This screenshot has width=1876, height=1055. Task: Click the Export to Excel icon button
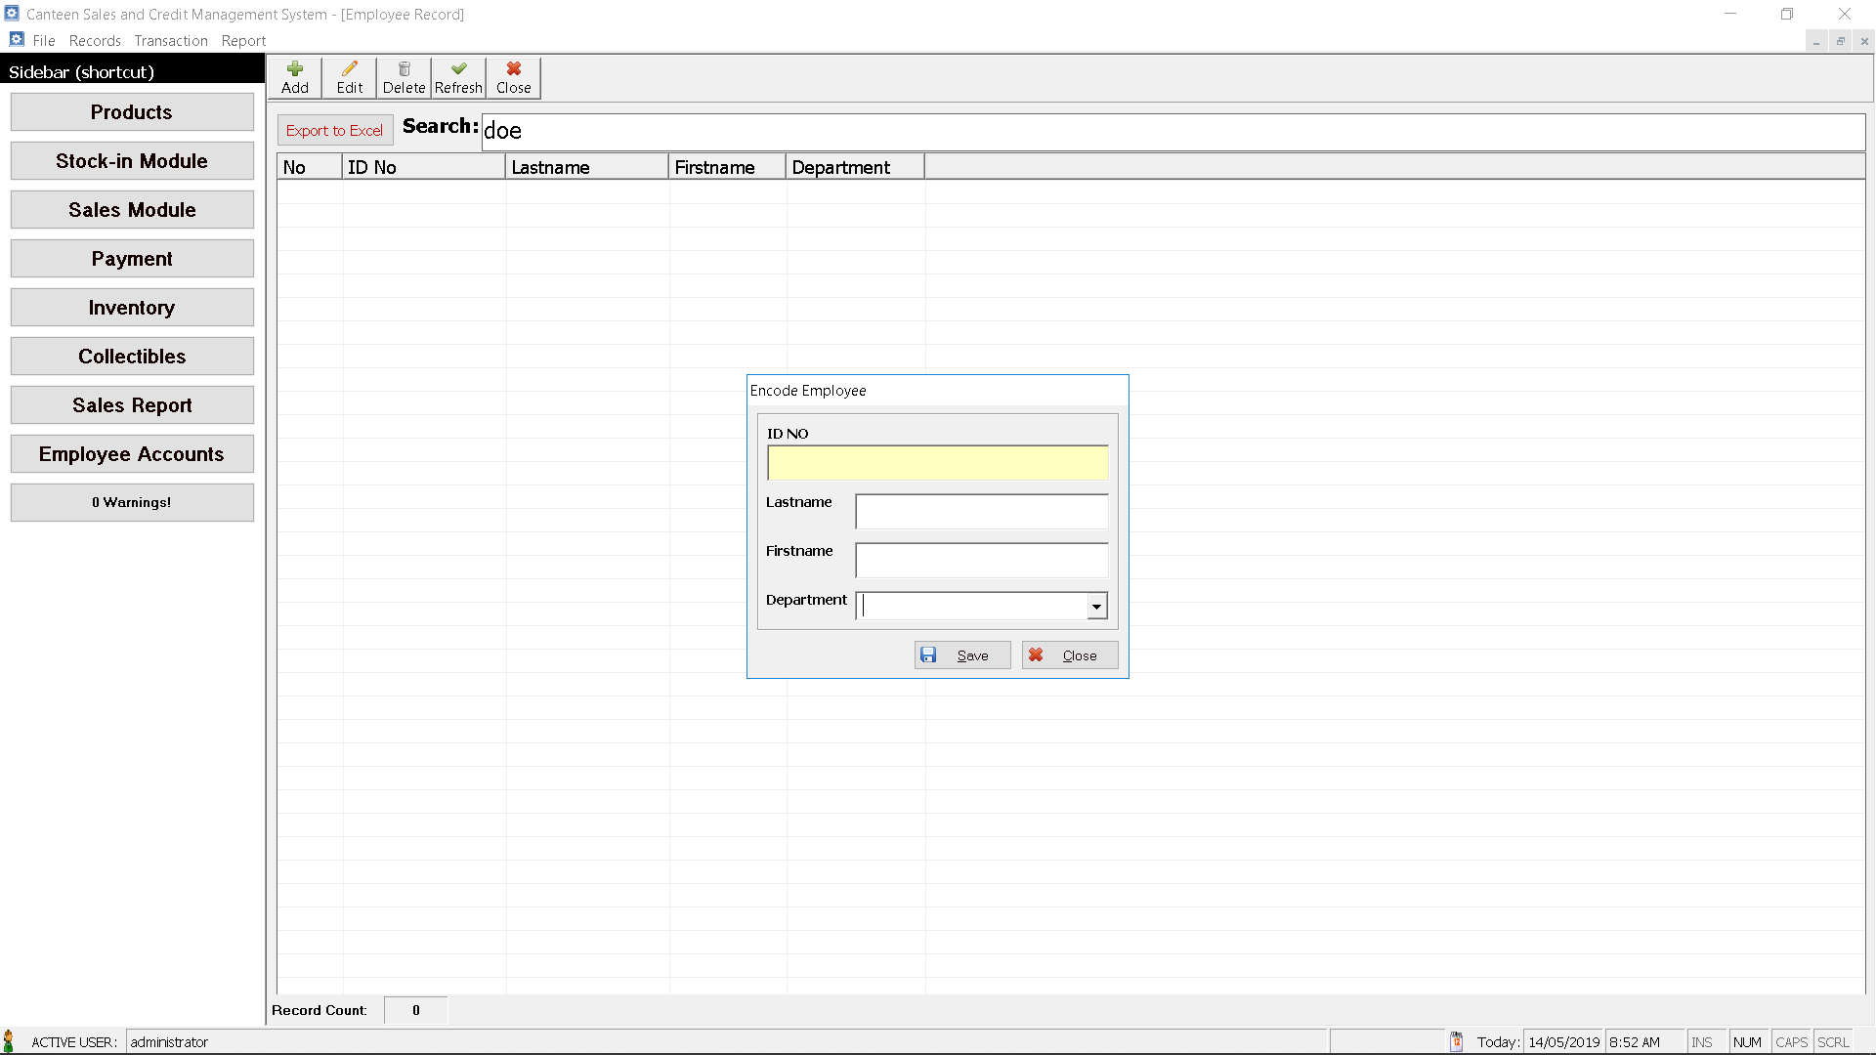334,129
